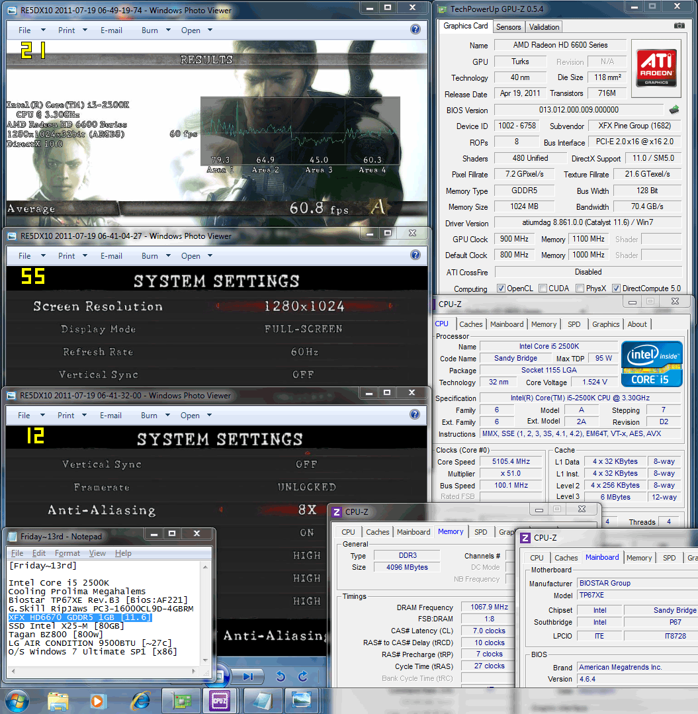Select Caches tab in CPU-Z mainboard window
Screen dimensions: 698x714
tap(566, 558)
